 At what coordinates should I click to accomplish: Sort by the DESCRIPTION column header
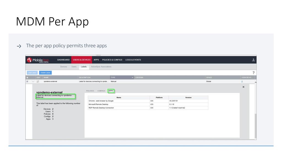(94, 78)
